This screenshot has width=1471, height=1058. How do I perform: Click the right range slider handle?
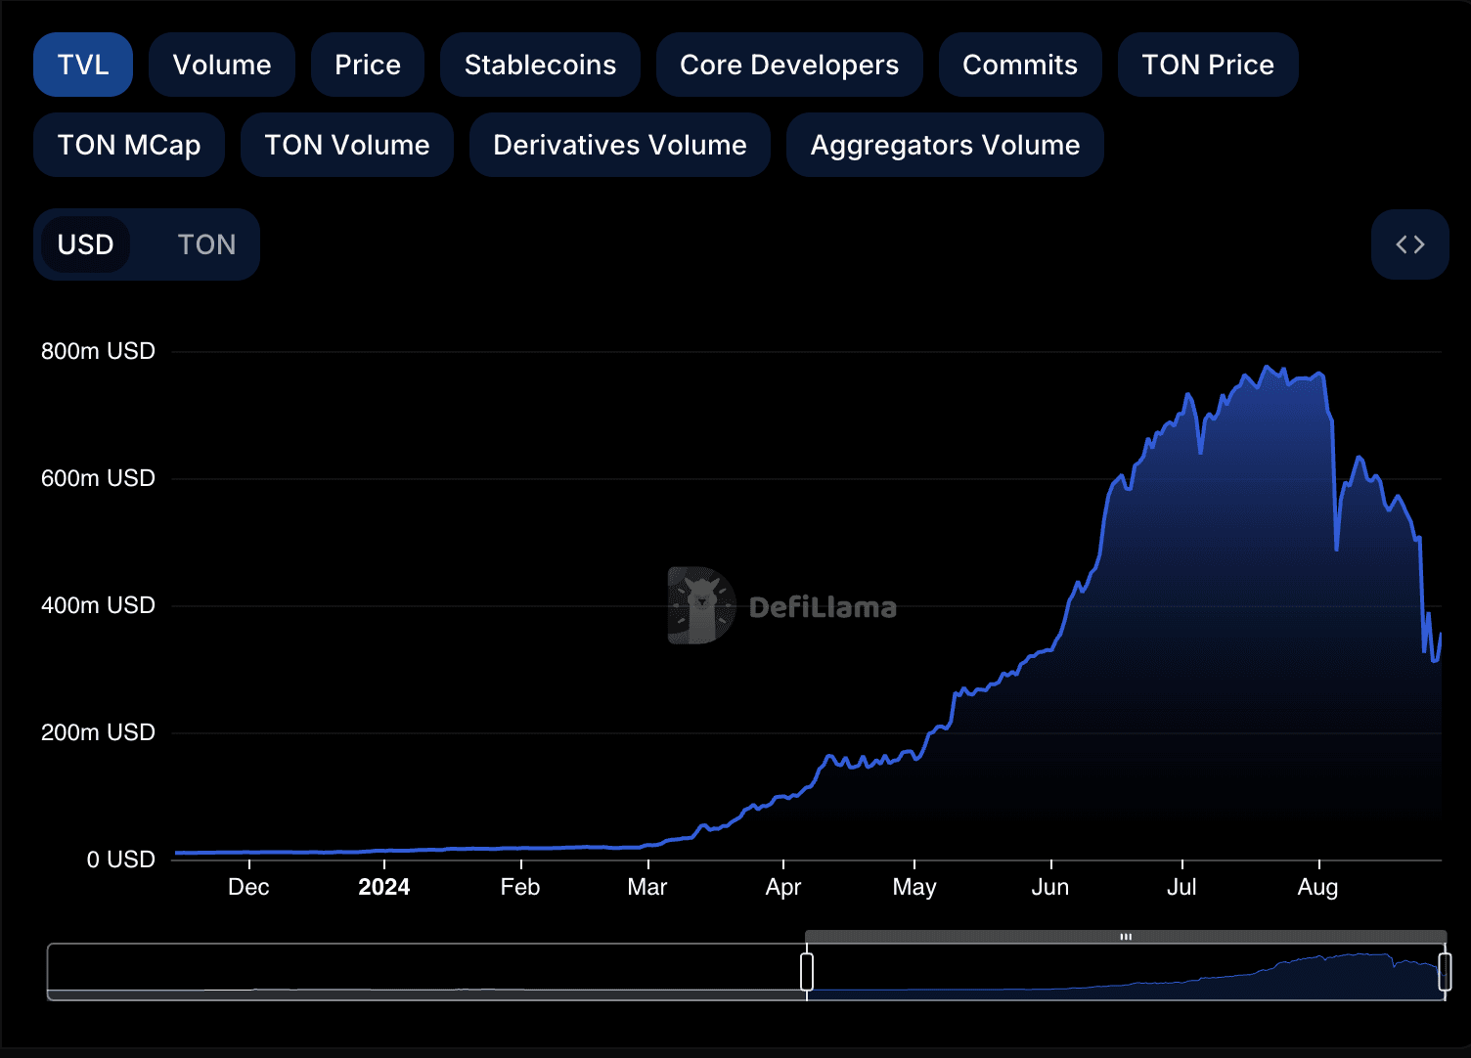tap(1445, 972)
